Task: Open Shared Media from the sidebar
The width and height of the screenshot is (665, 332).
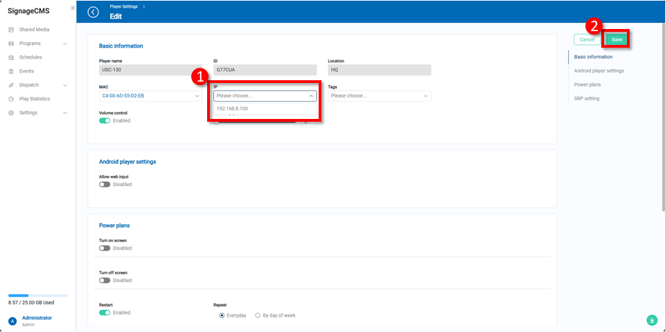Action: pyautogui.click(x=34, y=30)
